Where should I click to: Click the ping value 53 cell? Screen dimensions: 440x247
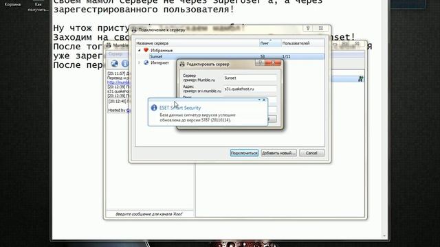click(263, 56)
